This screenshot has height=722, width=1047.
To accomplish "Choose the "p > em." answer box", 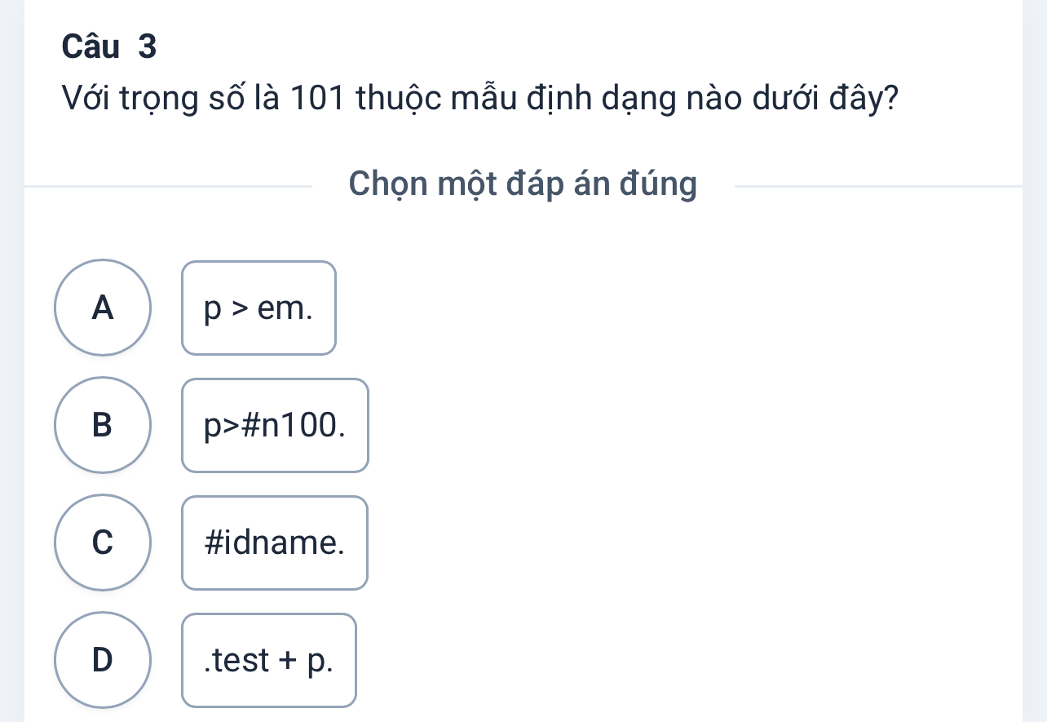I will 258,308.
